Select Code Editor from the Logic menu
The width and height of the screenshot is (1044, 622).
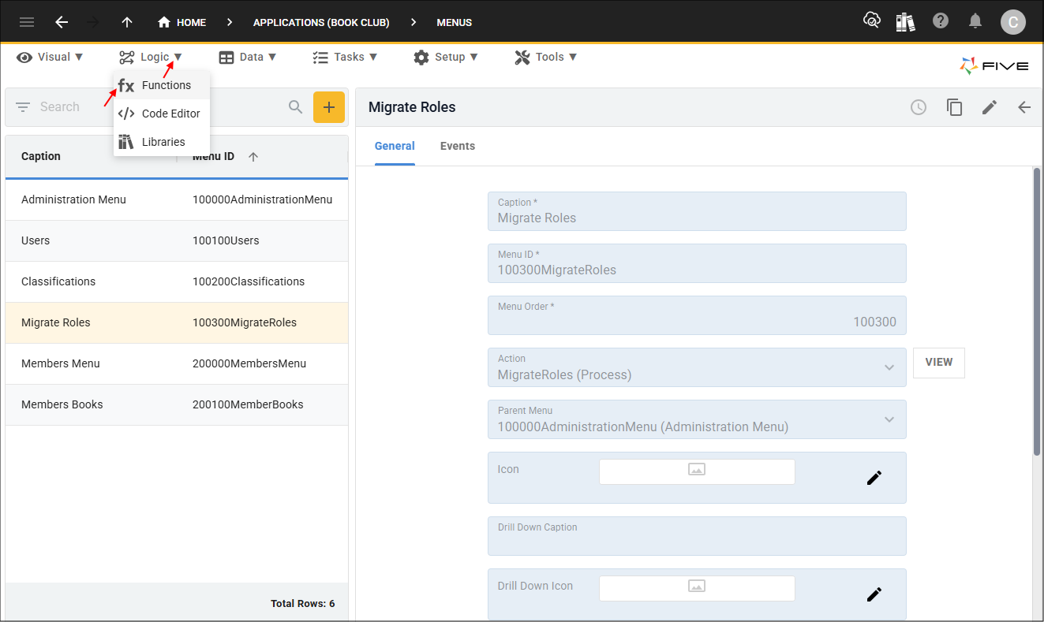coord(162,114)
